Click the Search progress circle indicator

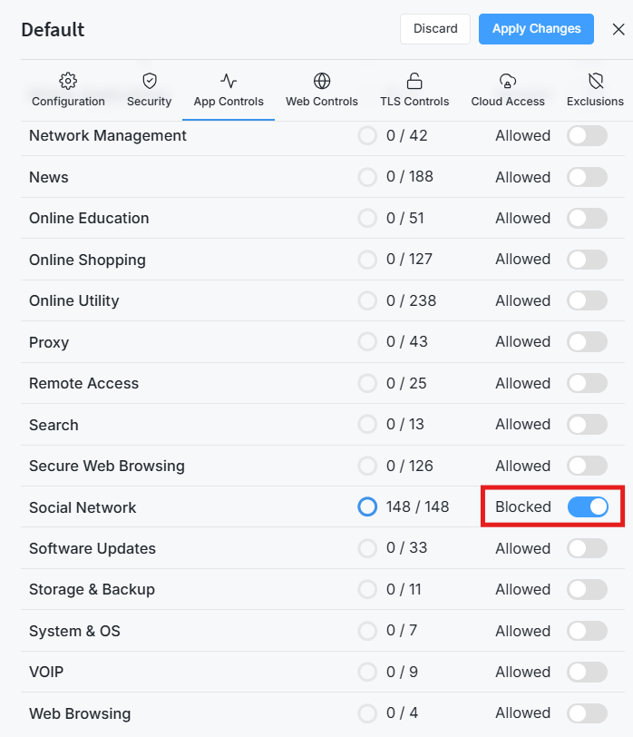point(367,424)
